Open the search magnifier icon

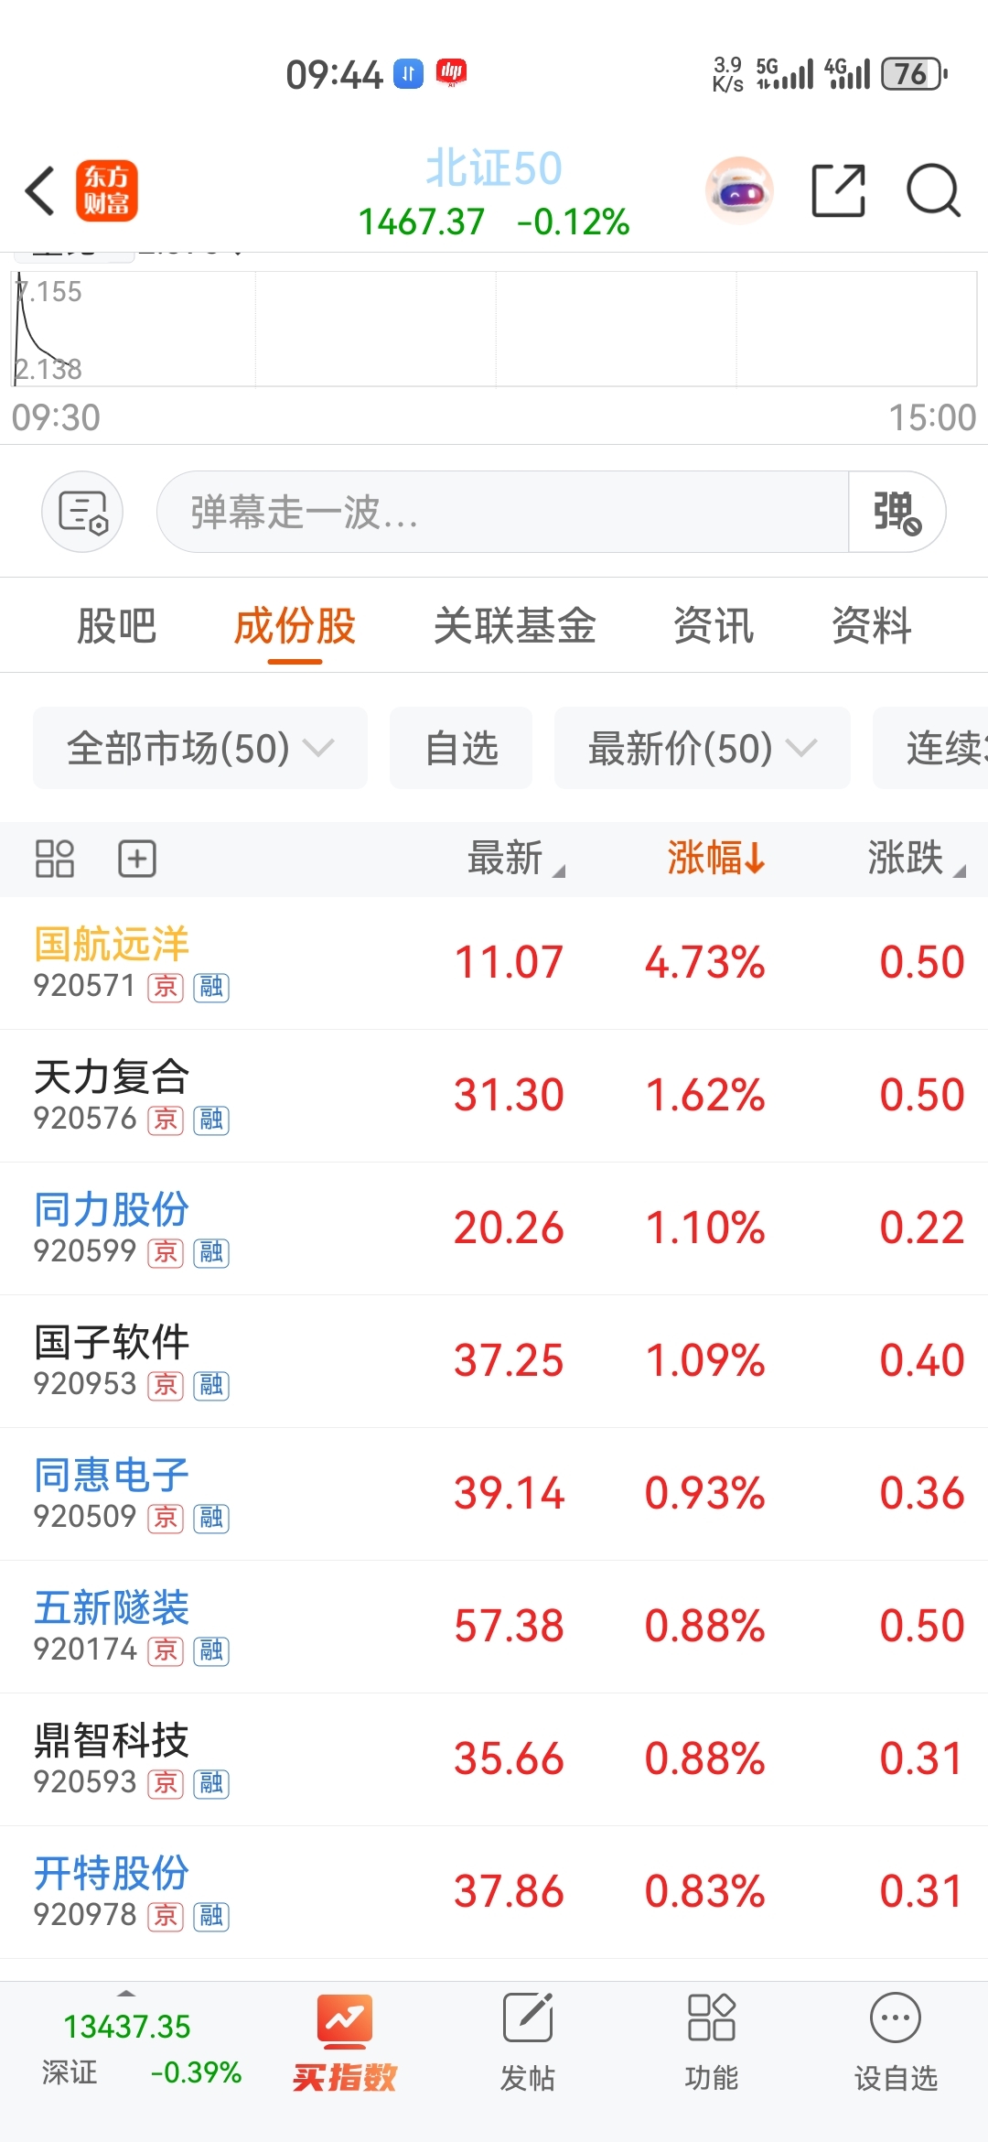932,191
